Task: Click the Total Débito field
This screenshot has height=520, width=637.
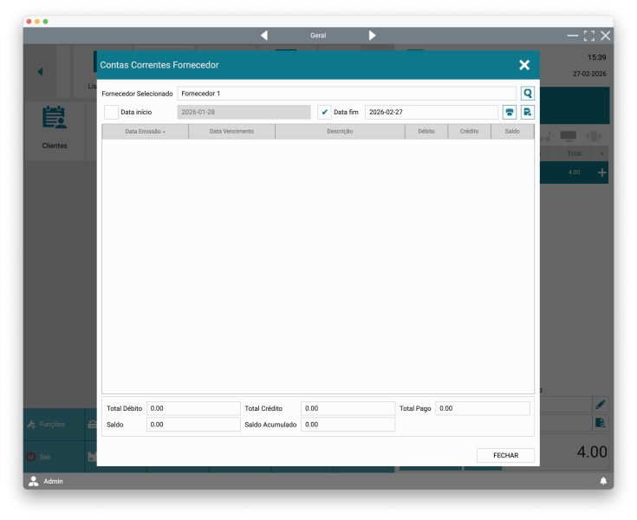Action: tap(193, 408)
